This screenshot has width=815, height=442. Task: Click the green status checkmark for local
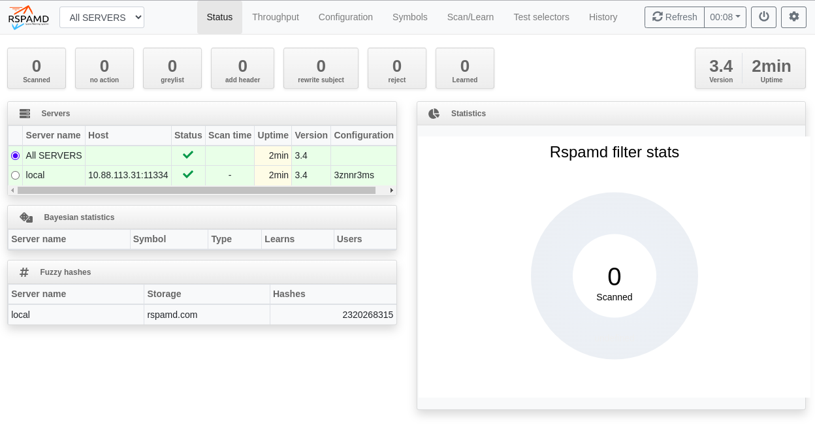[188, 175]
